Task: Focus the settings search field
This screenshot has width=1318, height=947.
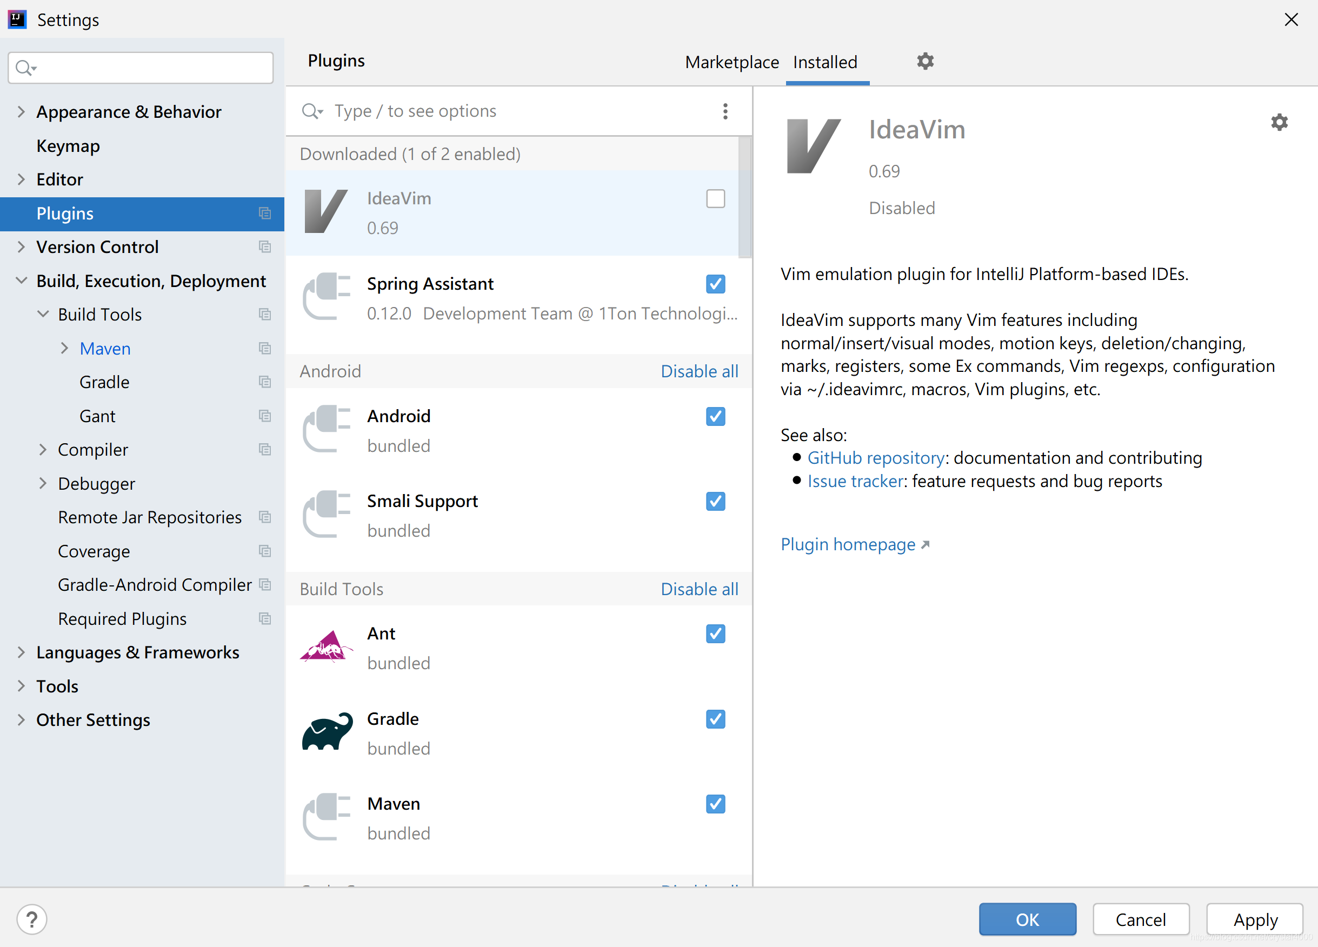Action: [141, 68]
